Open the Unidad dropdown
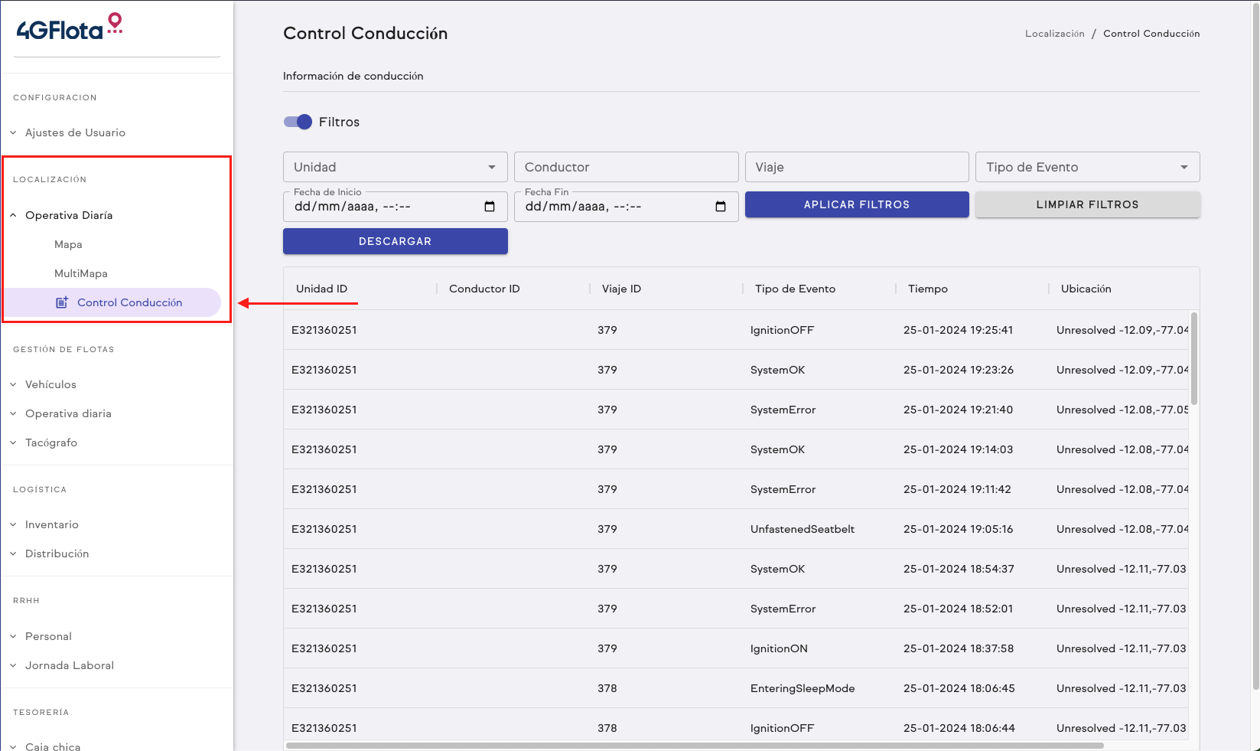This screenshot has width=1260, height=751. pos(395,167)
